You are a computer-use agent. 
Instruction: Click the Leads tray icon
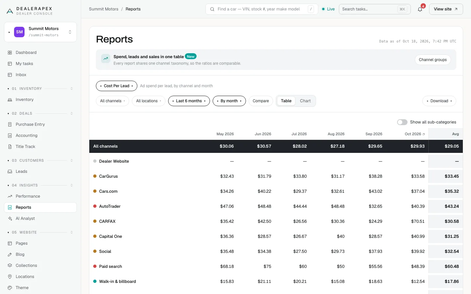10,171
